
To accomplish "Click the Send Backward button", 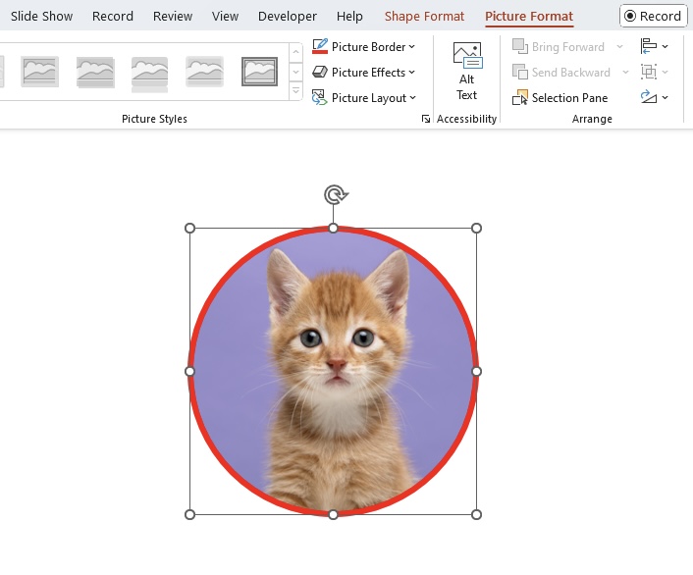I will click(x=560, y=72).
